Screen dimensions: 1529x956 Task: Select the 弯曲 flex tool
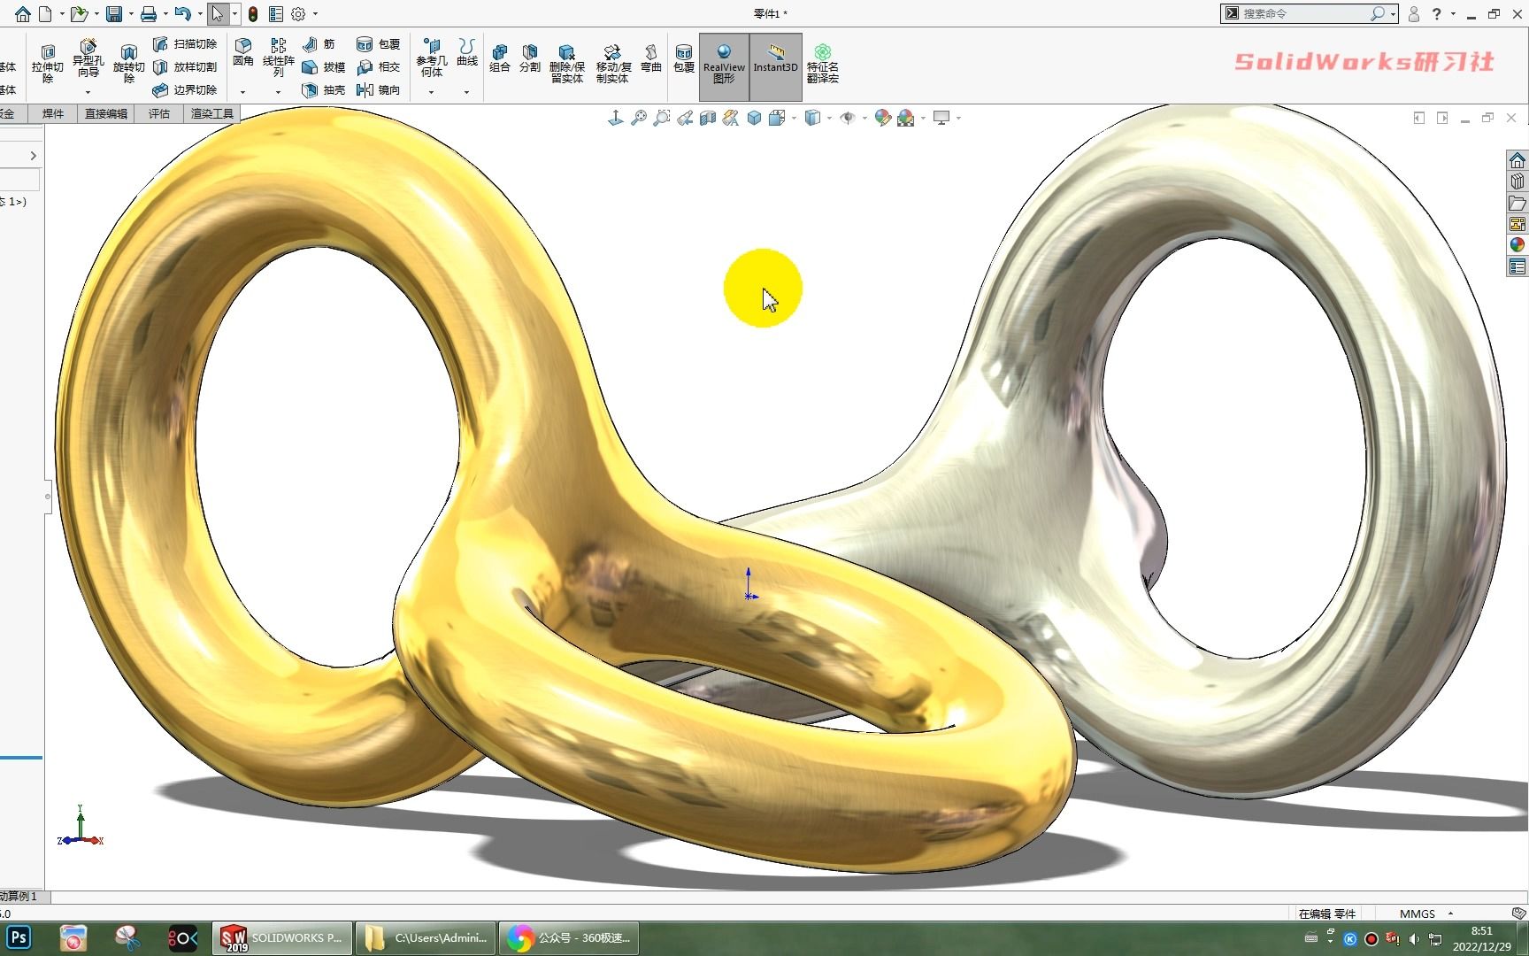[x=651, y=58]
